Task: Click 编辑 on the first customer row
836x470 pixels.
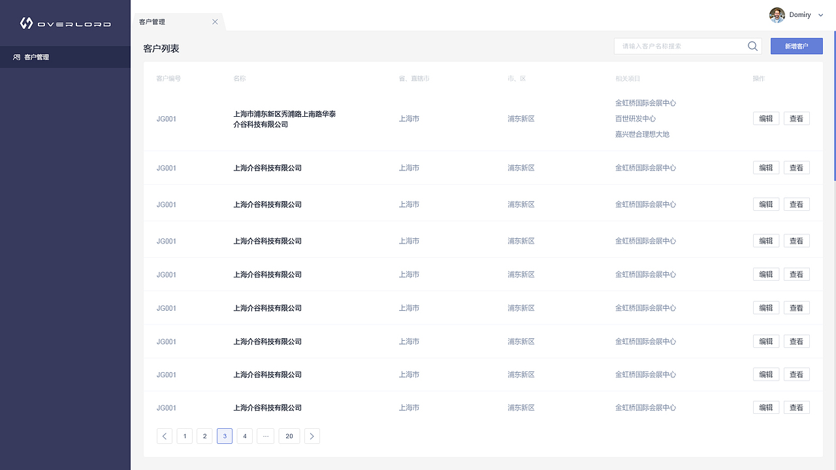Action: 765,118
